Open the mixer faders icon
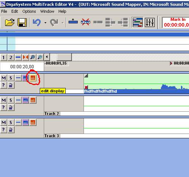 point(150,22)
